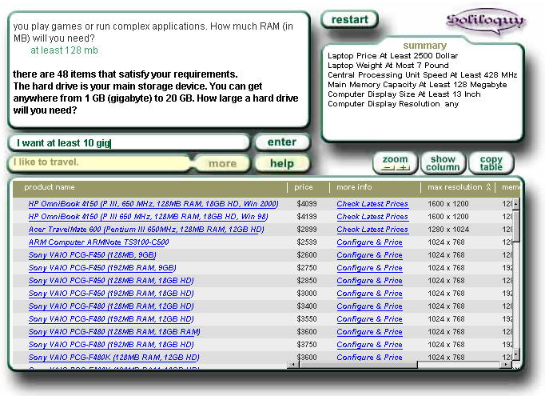
Task: Click the product name column header
Action: (50, 187)
